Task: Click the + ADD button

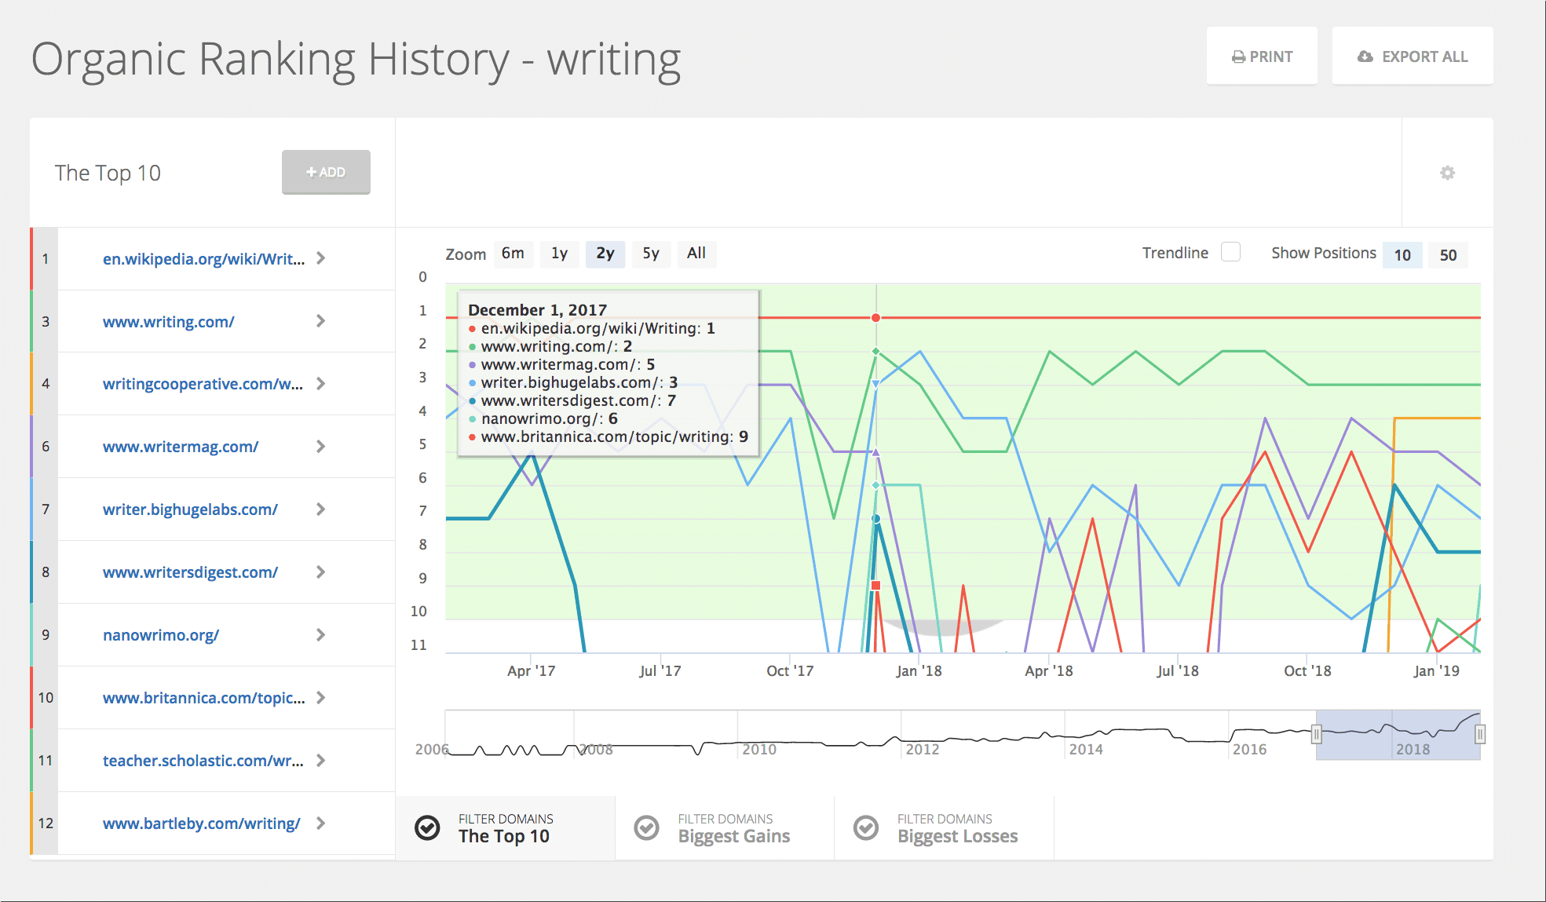Action: coord(326,172)
